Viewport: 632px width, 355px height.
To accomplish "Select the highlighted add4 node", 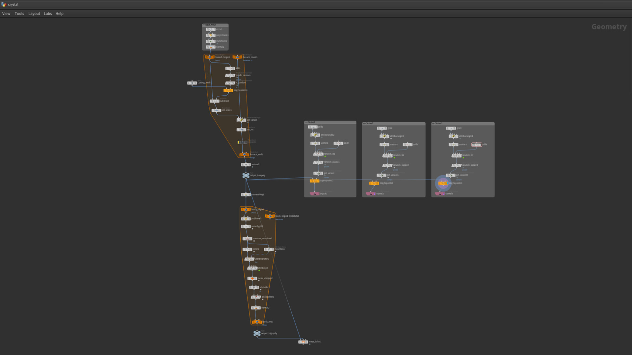I will pyautogui.click(x=476, y=145).
